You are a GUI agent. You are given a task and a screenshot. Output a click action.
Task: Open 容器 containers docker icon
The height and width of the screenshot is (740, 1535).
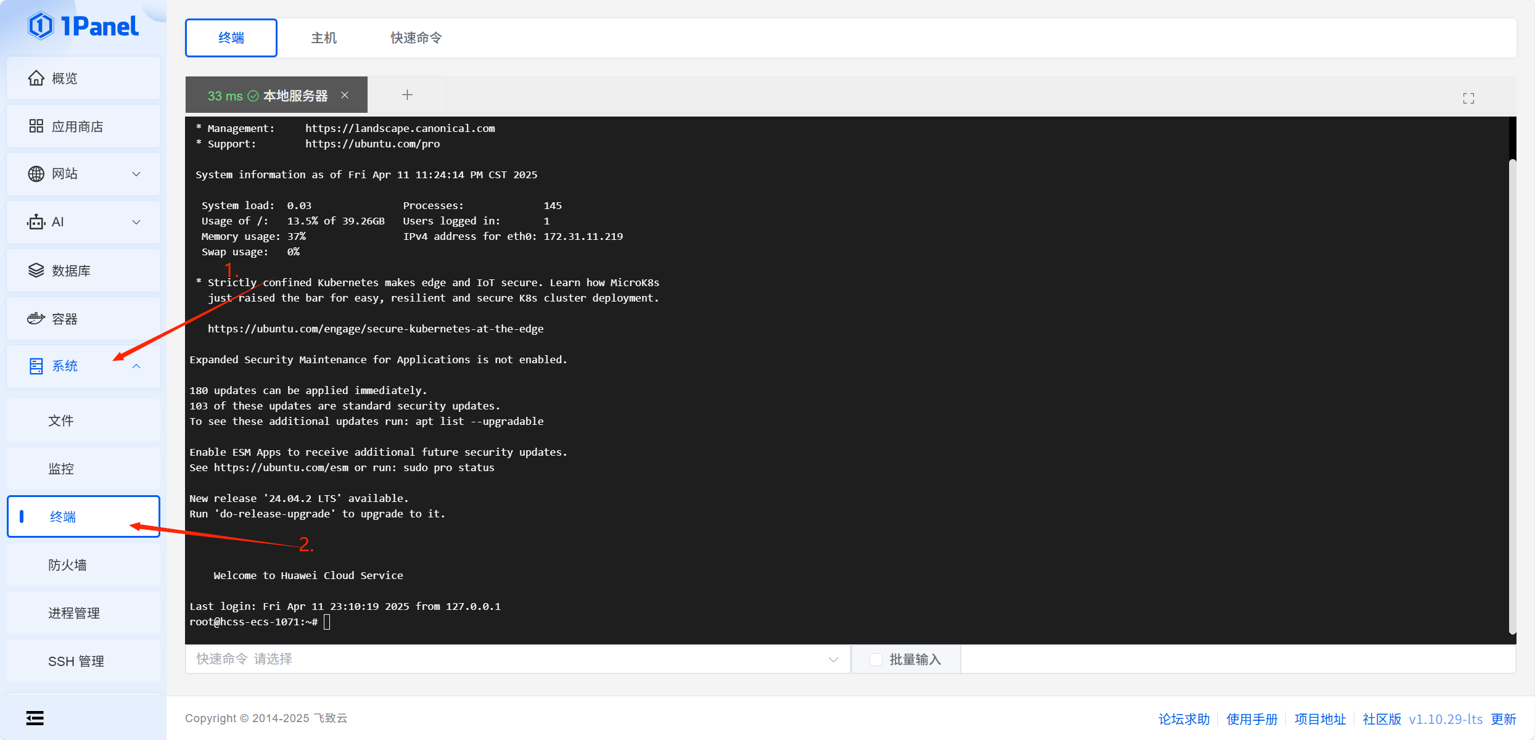[x=36, y=319]
